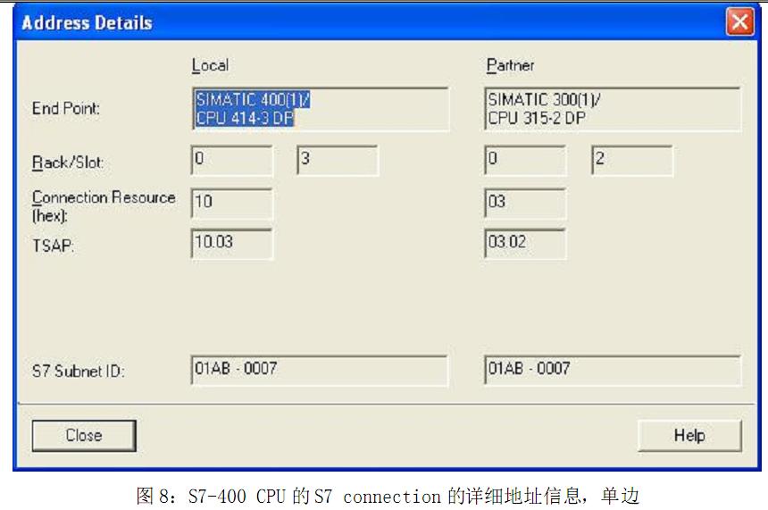Click the End Point label

[x=65, y=108]
